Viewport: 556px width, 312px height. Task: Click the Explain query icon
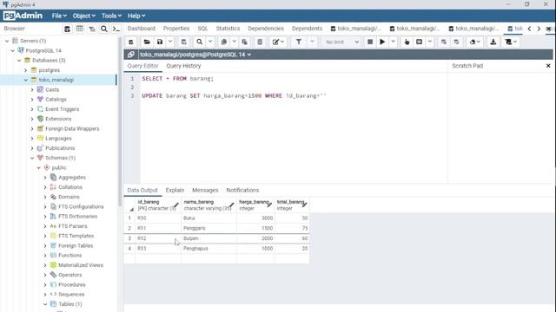coord(407,42)
